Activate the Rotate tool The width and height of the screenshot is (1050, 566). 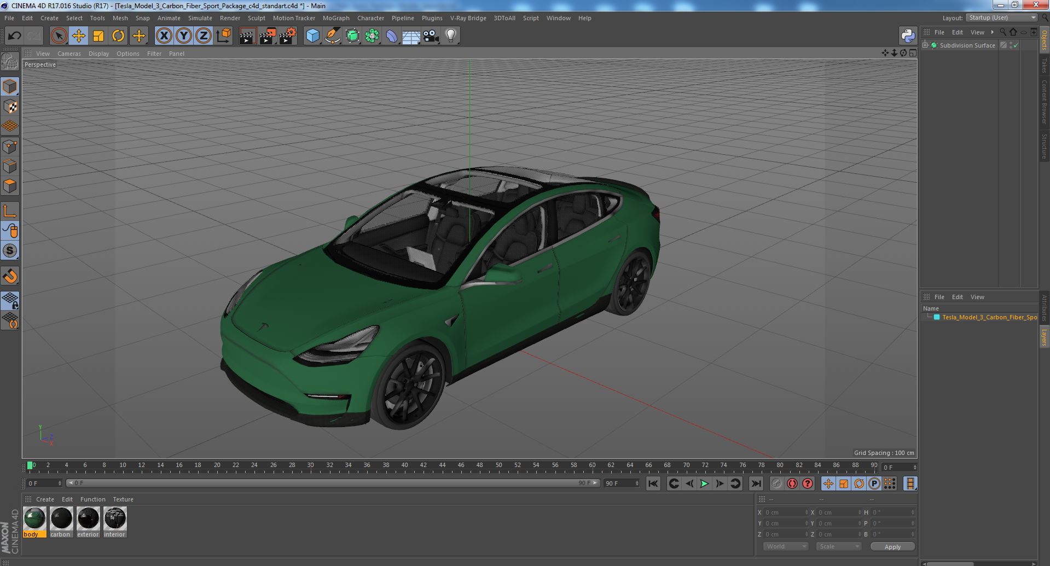(x=118, y=36)
